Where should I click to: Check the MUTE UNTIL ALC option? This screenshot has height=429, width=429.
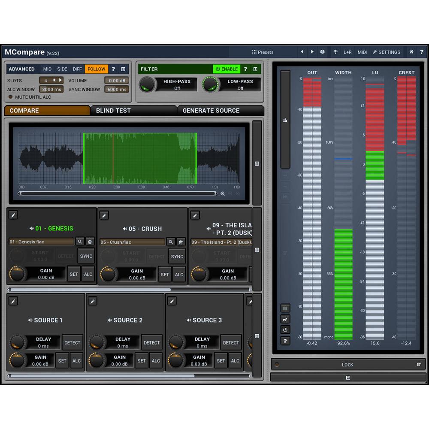tap(10, 97)
